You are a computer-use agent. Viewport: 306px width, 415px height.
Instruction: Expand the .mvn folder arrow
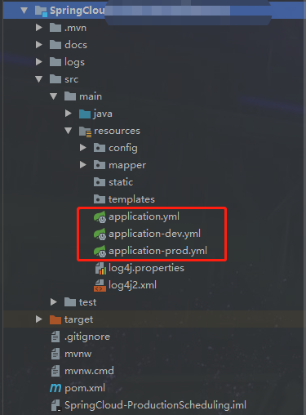click(39, 28)
